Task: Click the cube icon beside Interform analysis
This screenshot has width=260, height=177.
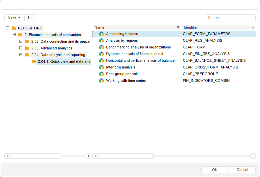Action: [101, 67]
